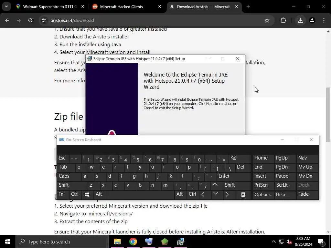Open Chrome's three-dot menu
331x248 pixels.
coord(324,20)
